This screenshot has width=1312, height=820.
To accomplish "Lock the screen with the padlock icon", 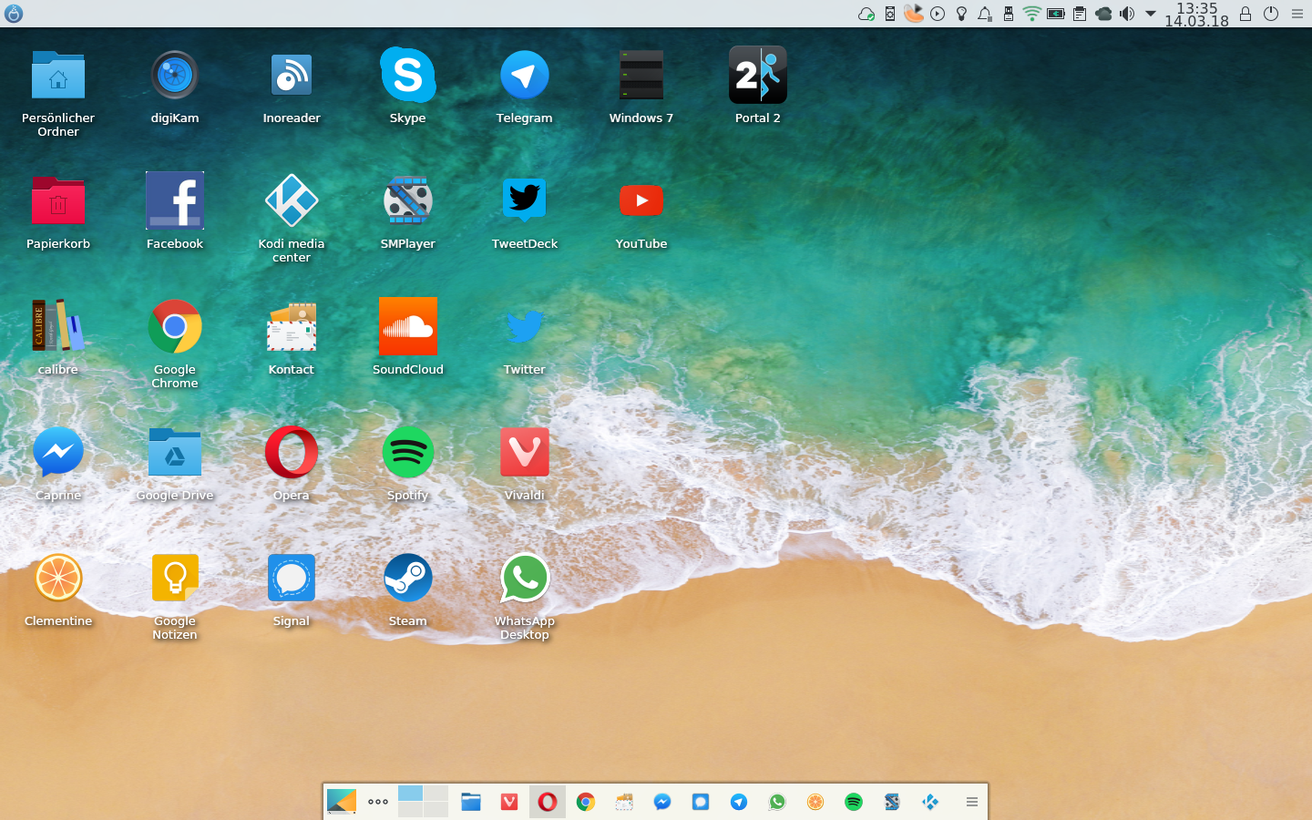I will point(1245,14).
